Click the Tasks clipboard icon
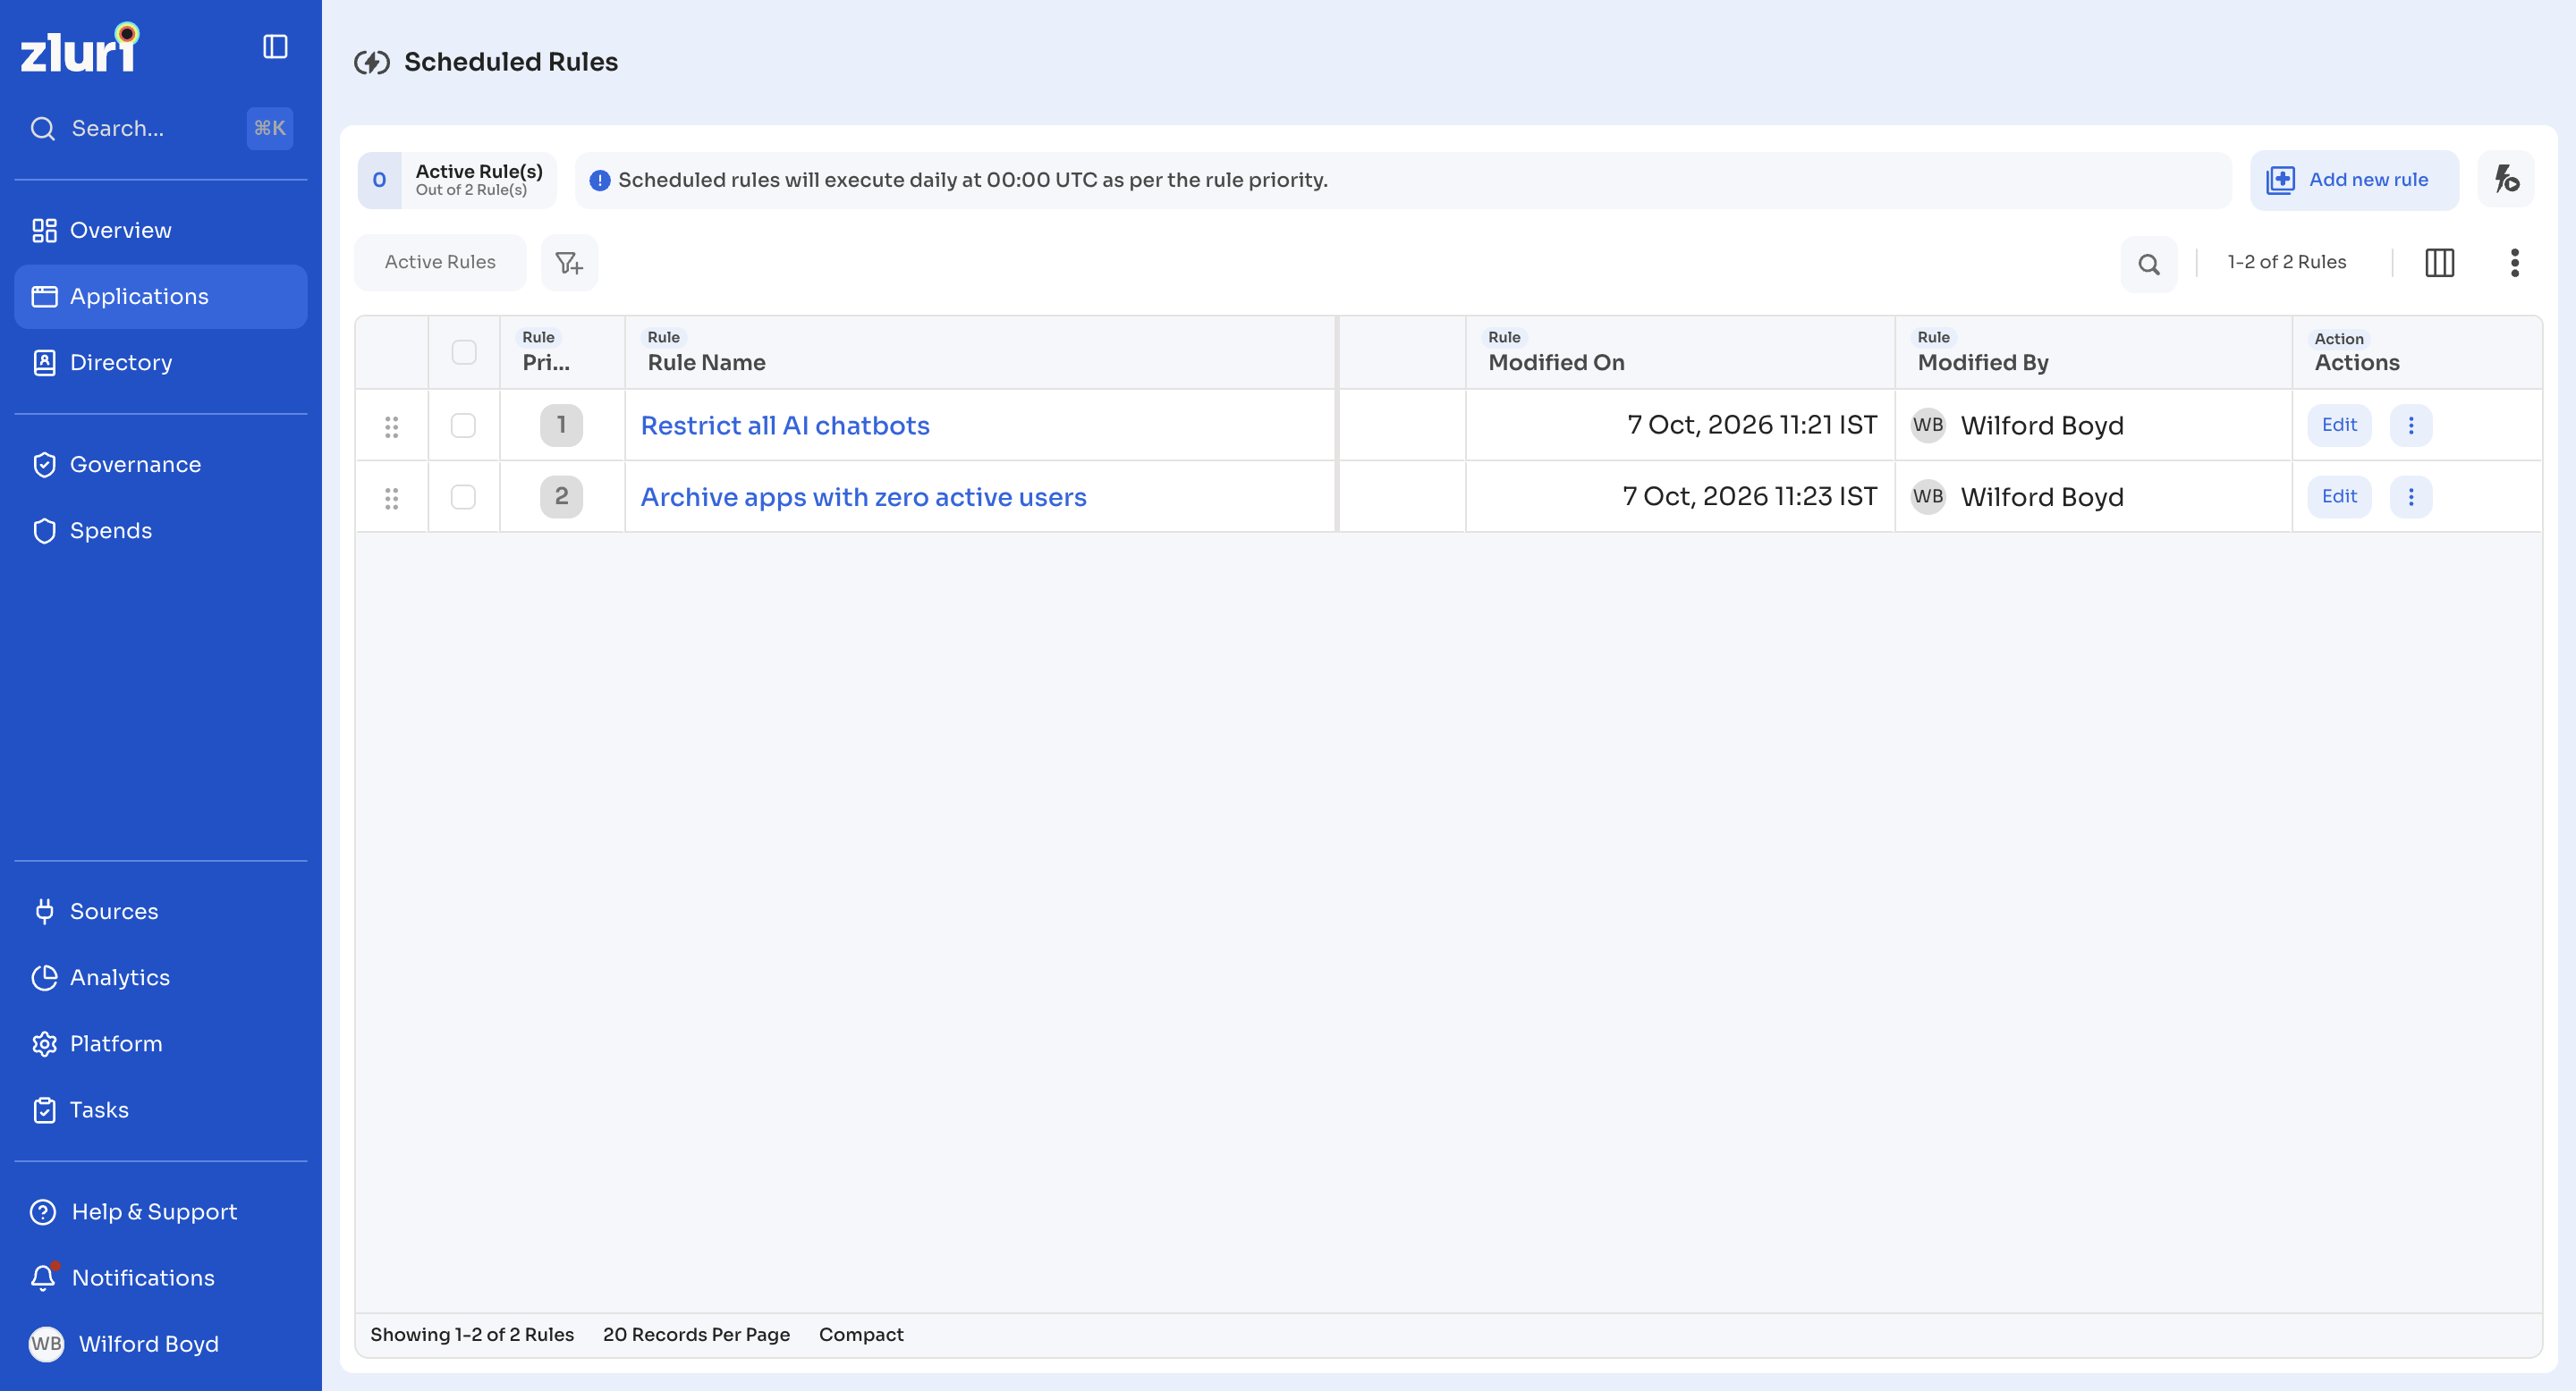This screenshot has width=2576, height=1391. coord(44,1109)
